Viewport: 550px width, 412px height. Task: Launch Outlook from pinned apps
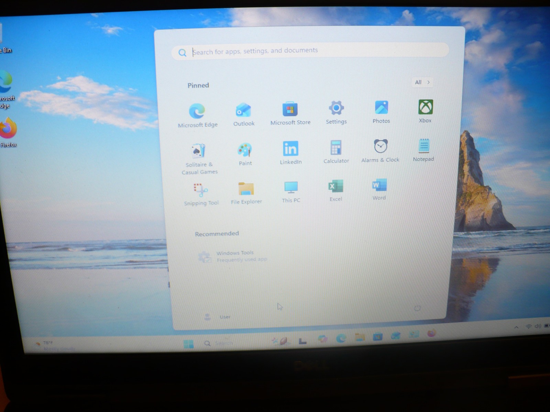[x=244, y=114]
